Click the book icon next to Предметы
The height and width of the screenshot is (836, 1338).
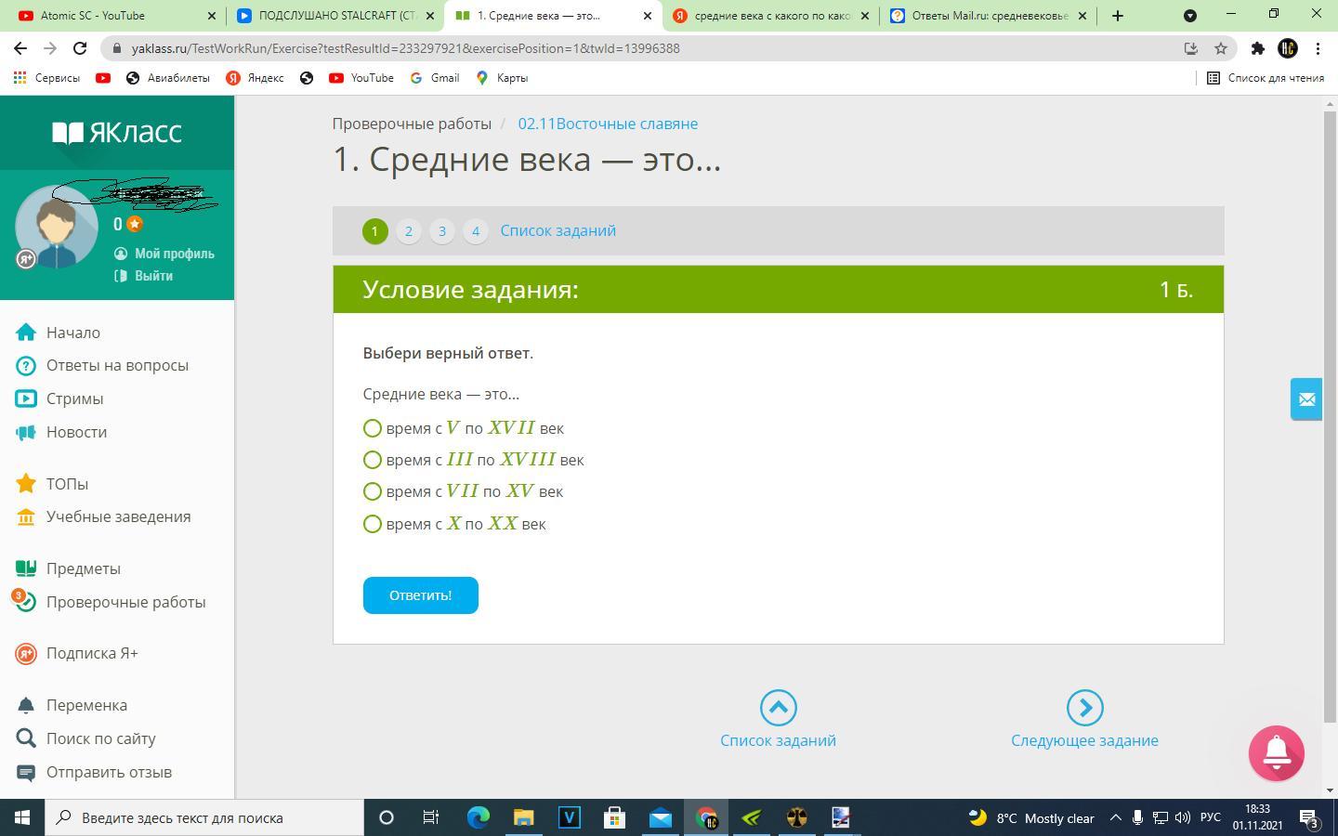click(x=26, y=568)
